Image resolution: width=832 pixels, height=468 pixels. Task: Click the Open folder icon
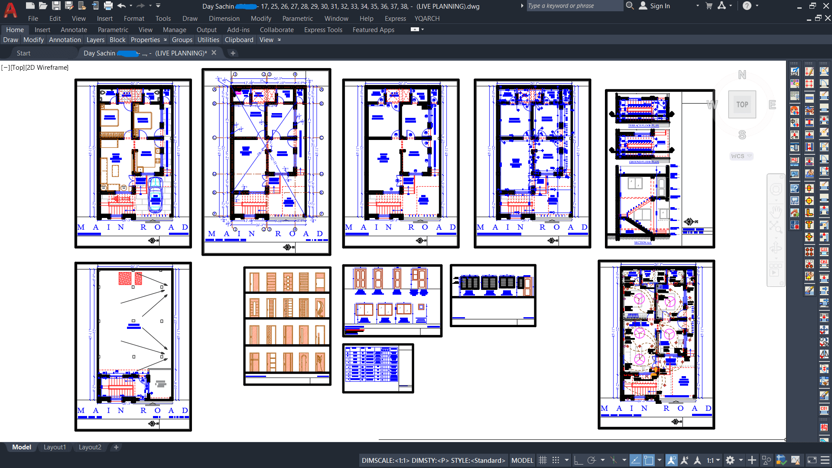43,6
